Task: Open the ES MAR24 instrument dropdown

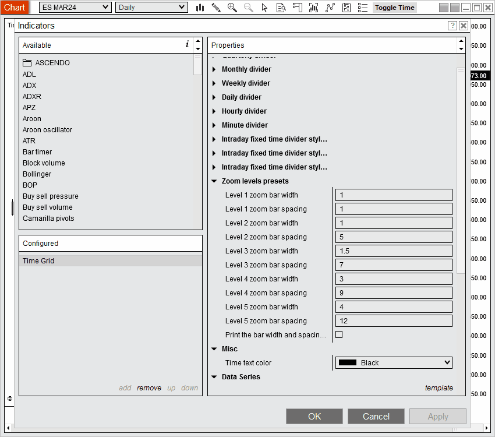Action: click(75, 8)
